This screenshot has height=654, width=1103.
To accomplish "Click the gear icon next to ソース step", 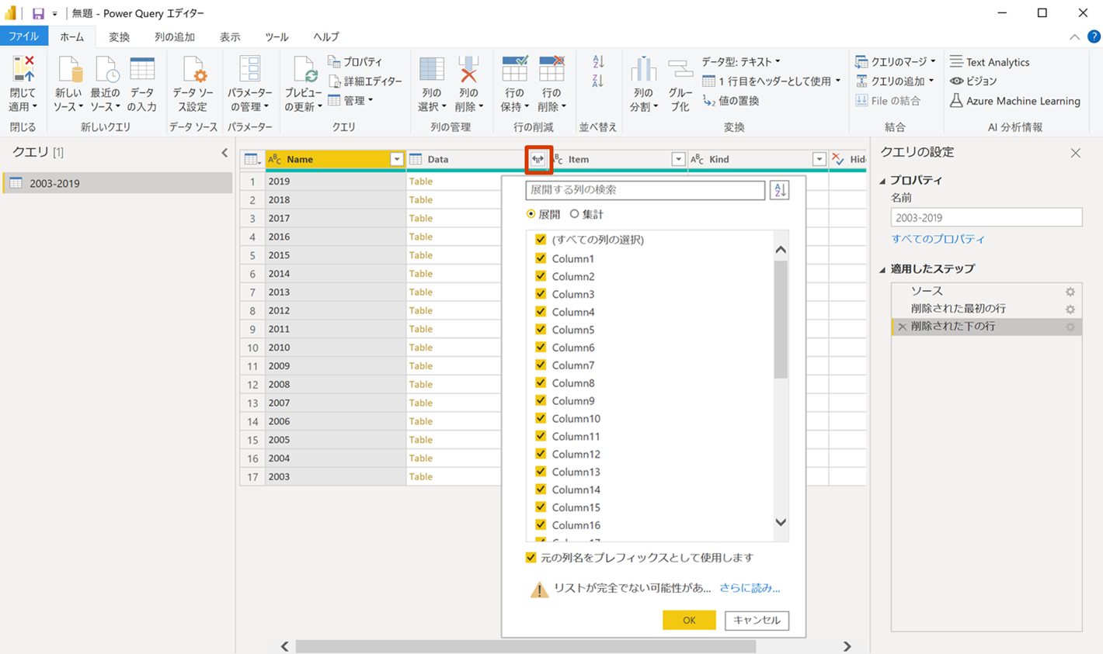I will pos(1070,292).
